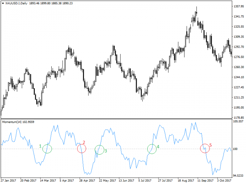The width and height of the screenshot is (246, 184).
Task: Click the 20 Feb 2017 date label
Action: (28, 180)
